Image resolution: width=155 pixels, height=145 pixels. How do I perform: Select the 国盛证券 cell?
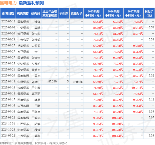coord(23,58)
